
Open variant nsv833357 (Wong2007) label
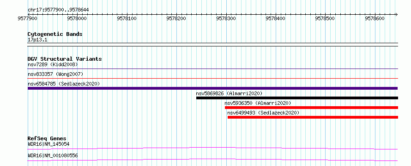tap(55, 74)
